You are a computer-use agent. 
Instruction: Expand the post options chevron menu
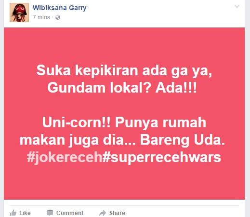tap(237, 6)
